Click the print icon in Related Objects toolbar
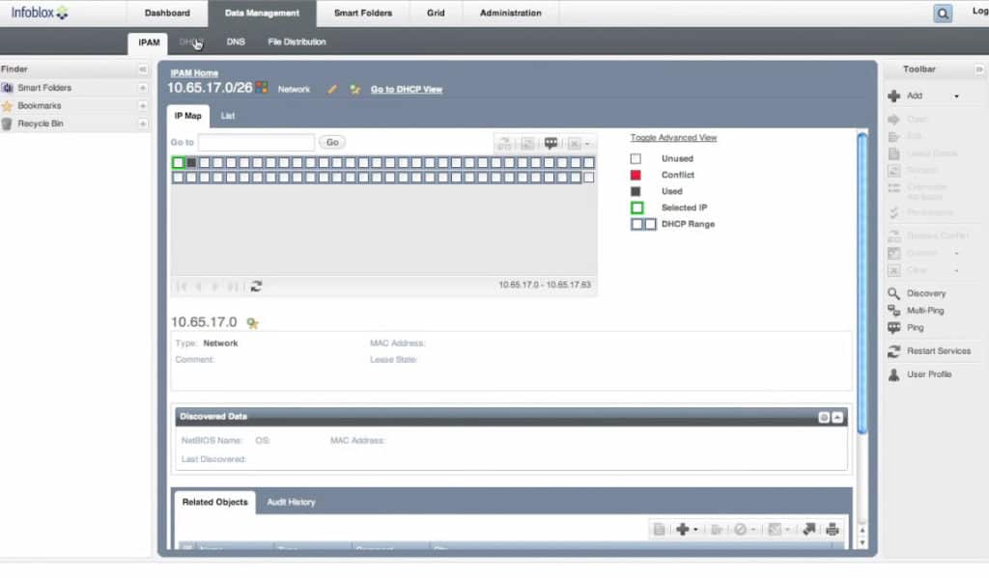 click(833, 530)
